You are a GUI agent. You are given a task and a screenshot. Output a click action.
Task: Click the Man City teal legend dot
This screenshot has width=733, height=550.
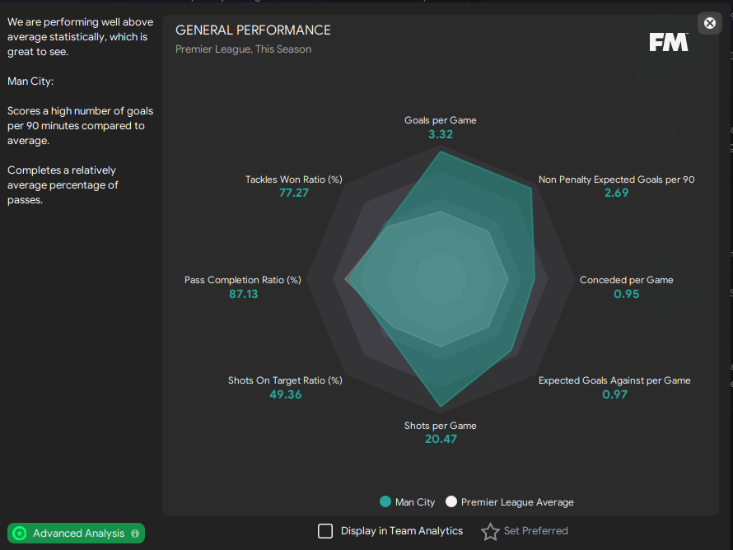(x=385, y=501)
